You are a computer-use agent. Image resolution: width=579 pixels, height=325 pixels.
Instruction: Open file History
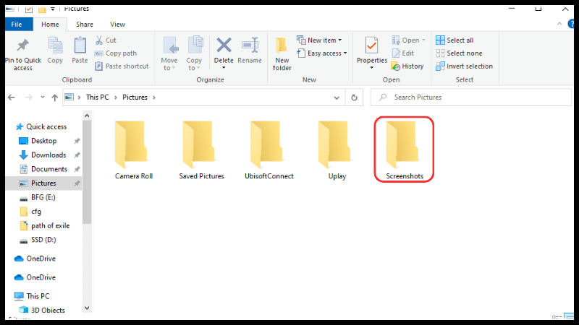[407, 66]
